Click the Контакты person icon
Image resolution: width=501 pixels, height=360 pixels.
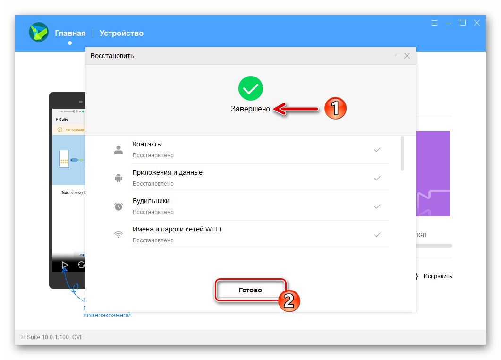pos(119,150)
